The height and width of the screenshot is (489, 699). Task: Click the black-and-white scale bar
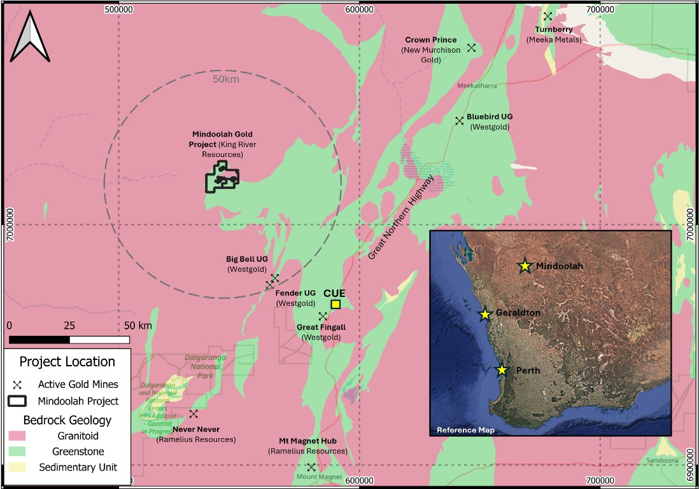69,340
